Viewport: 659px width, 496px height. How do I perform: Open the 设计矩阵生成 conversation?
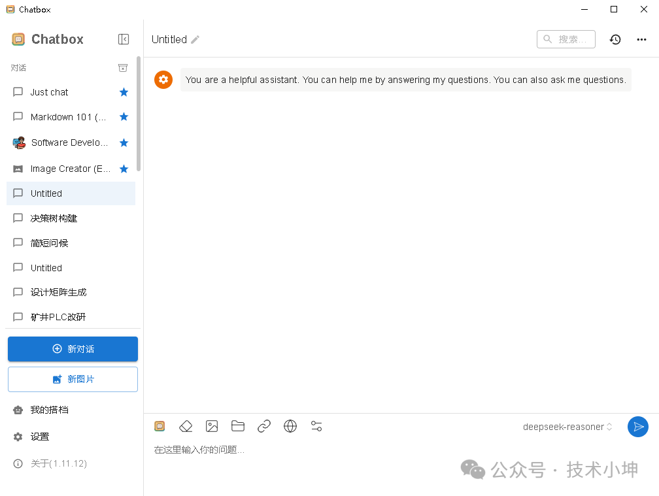71,292
